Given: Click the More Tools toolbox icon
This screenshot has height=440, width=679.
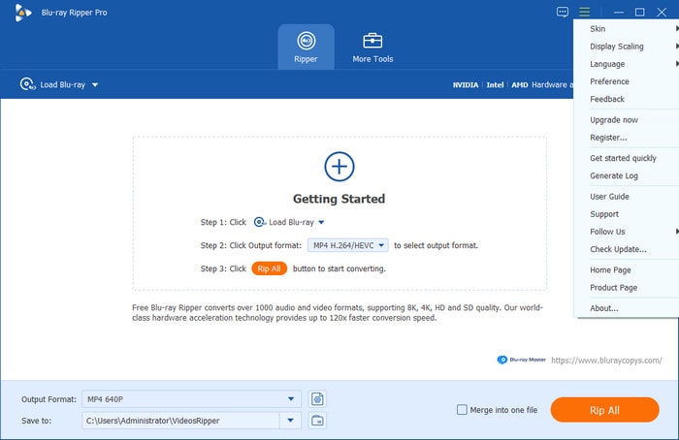Looking at the screenshot, I should [x=372, y=42].
